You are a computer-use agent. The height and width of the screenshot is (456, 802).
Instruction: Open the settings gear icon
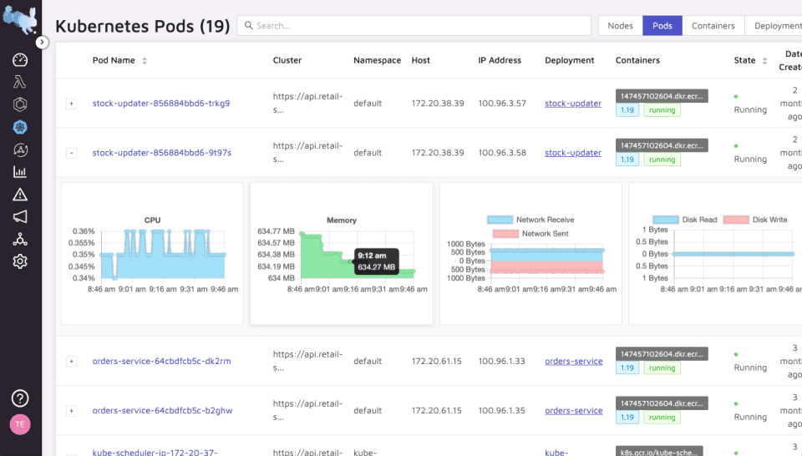tap(20, 261)
